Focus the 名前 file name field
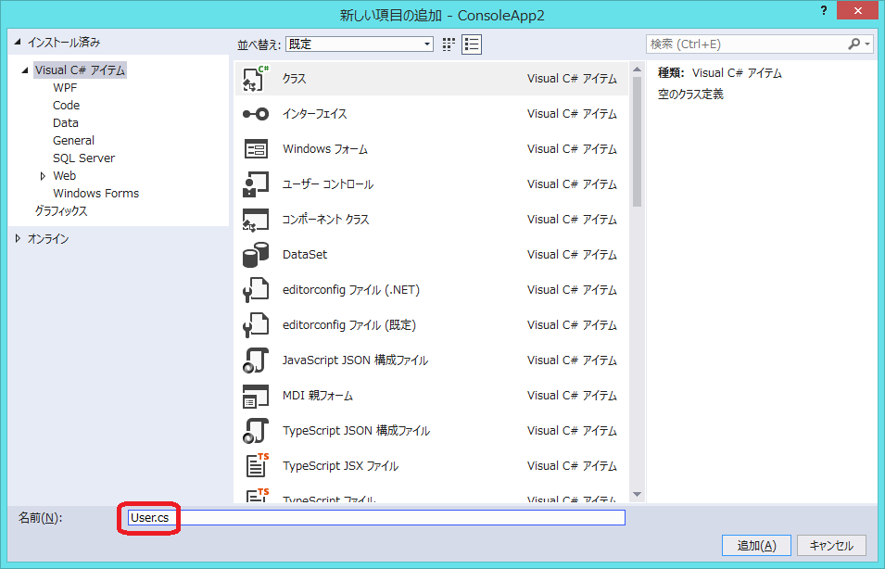885x569 pixels. click(x=376, y=518)
